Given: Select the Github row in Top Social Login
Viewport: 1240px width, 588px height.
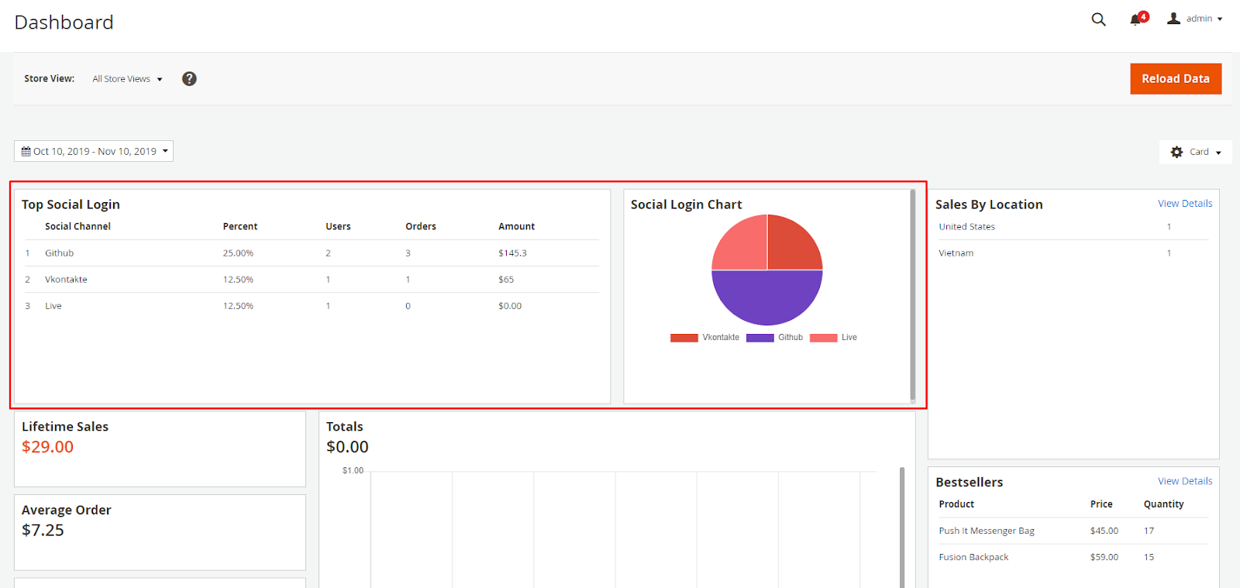Looking at the screenshot, I should click(59, 253).
